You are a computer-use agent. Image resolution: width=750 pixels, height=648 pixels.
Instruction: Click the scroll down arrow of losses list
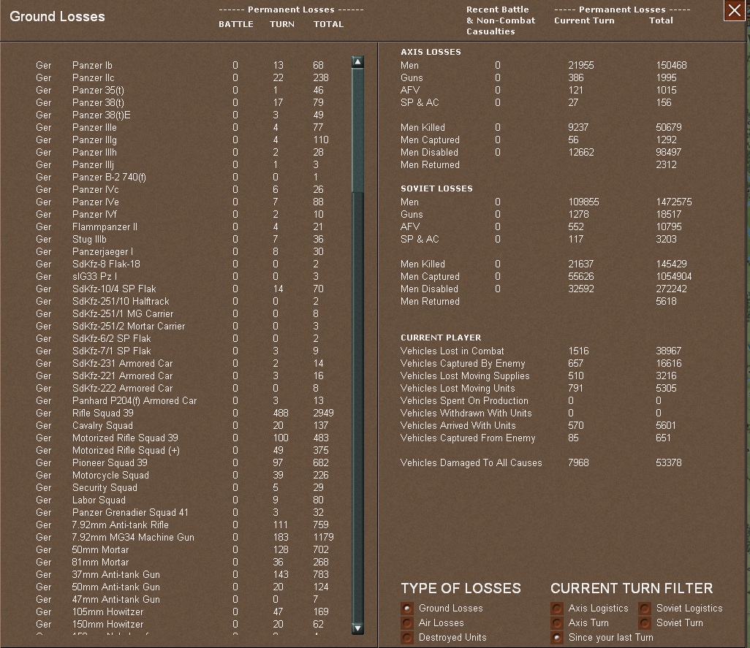click(x=357, y=628)
